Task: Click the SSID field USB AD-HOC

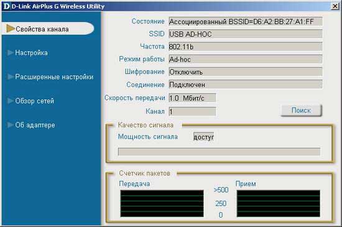Action: (246, 34)
